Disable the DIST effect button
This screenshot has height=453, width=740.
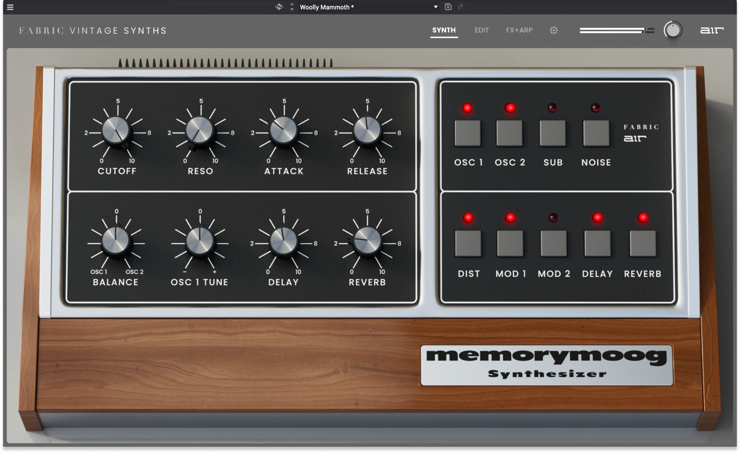tap(468, 244)
